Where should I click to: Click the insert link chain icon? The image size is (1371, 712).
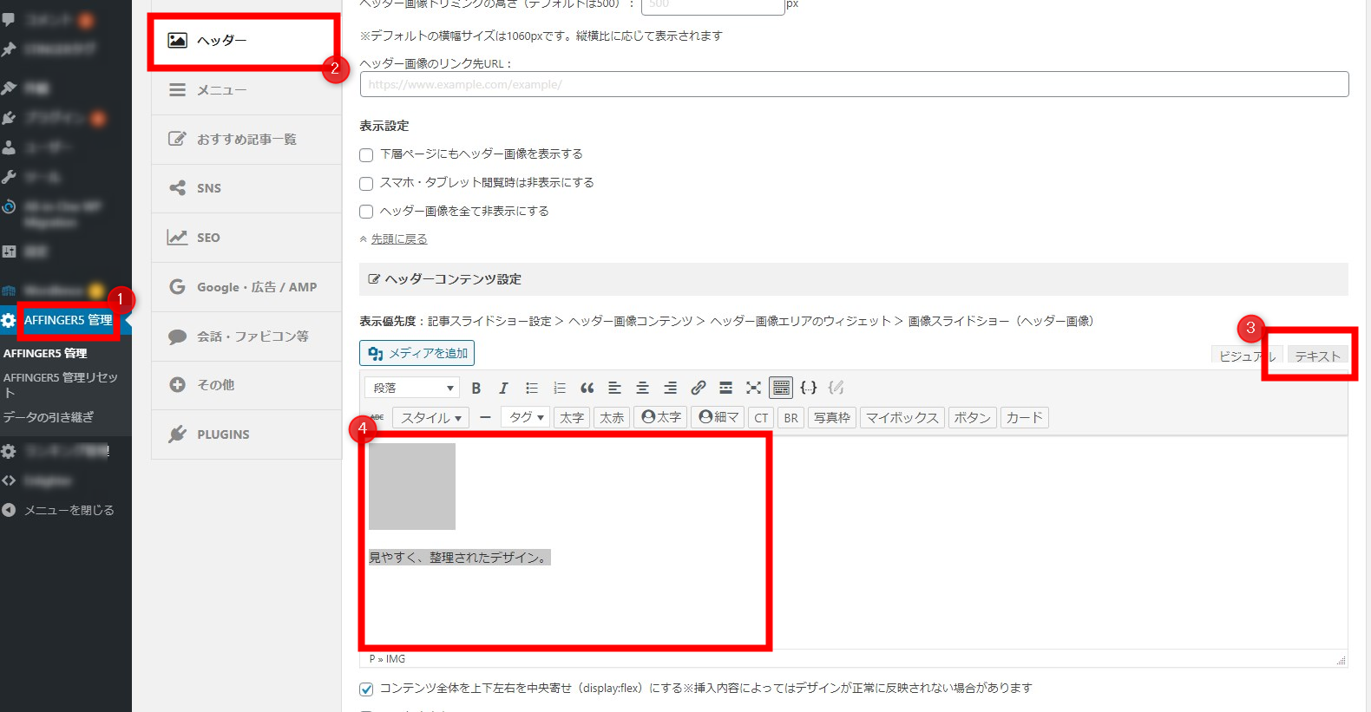(699, 388)
